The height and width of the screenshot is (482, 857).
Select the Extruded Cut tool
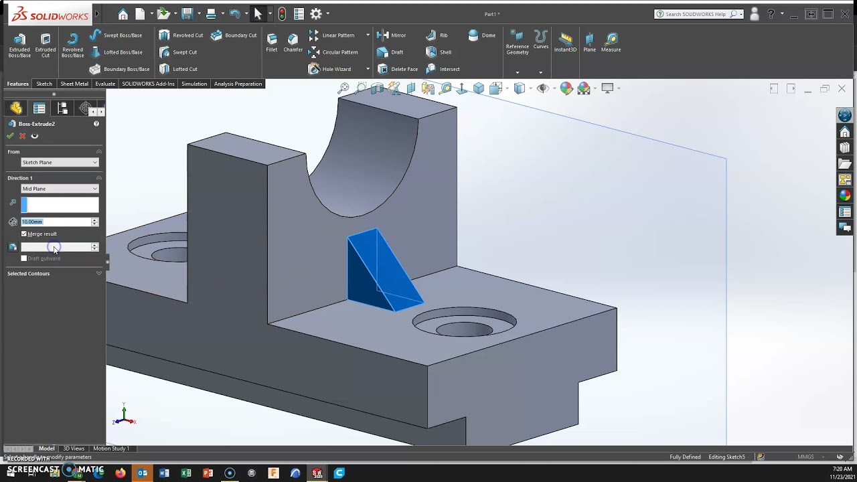click(46, 45)
